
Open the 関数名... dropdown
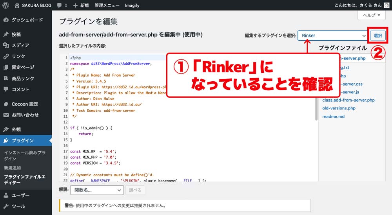(97, 190)
